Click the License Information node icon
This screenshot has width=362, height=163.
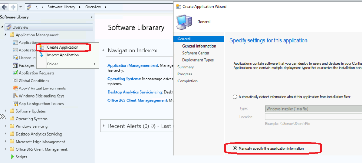[15, 58]
